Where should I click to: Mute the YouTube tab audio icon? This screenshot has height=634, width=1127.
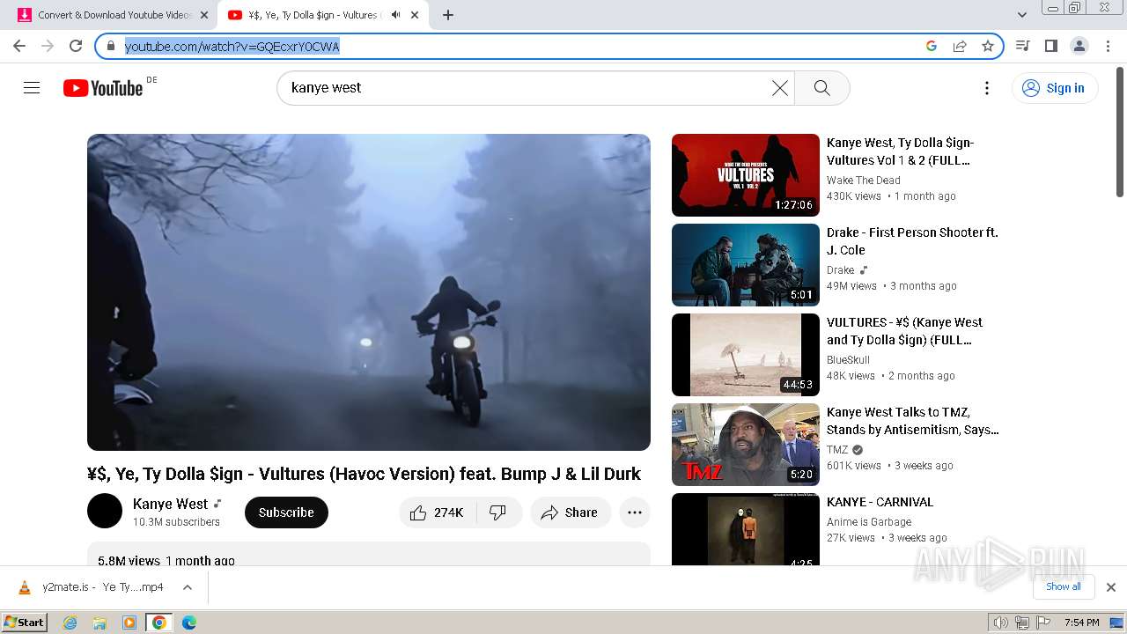pyautogui.click(x=395, y=15)
